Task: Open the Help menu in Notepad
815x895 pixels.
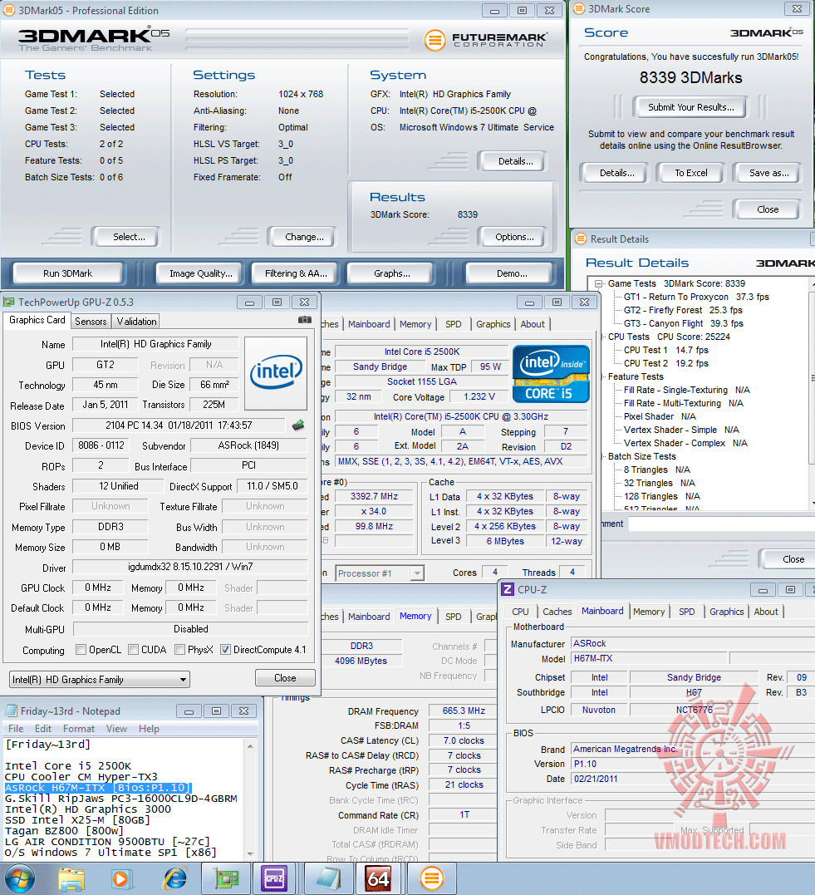Action: click(149, 729)
